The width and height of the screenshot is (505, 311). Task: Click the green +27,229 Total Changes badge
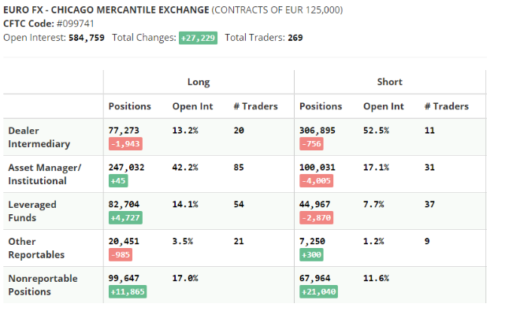[x=198, y=38]
